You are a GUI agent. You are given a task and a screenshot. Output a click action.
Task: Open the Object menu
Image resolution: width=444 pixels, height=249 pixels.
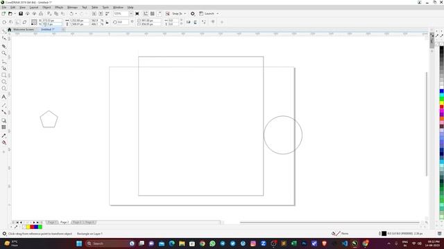[46, 8]
